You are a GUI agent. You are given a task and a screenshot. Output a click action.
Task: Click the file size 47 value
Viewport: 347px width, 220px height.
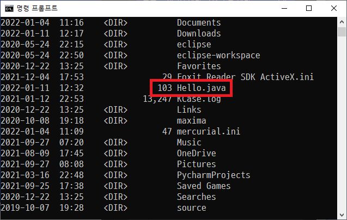(x=167, y=131)
